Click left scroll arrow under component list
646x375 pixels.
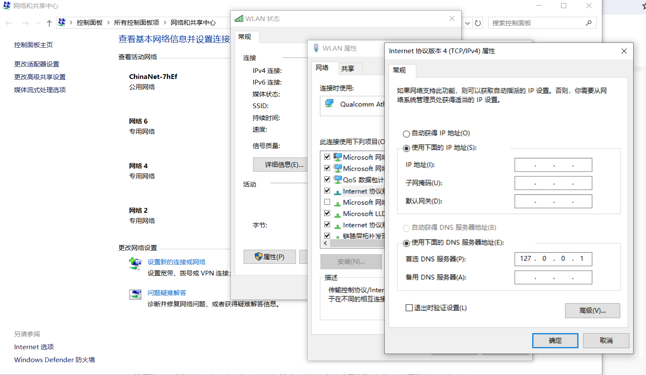[x=326, y=243]
